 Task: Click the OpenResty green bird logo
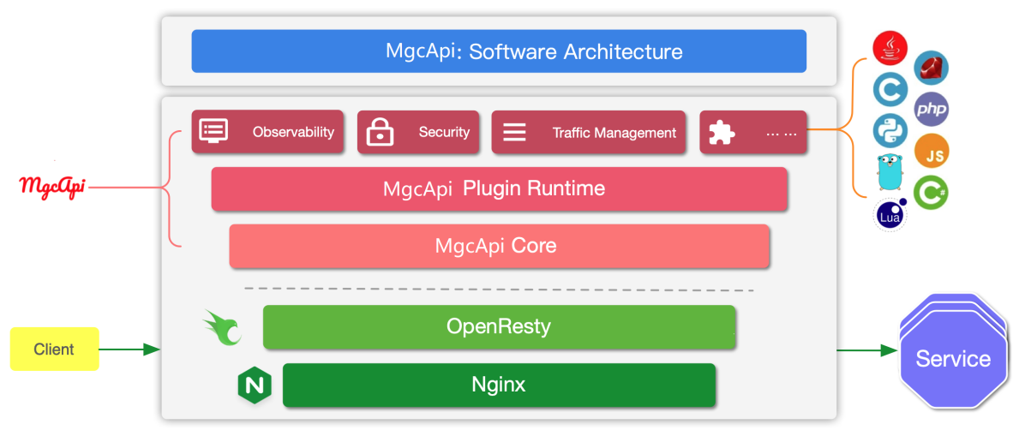(222, 327)
